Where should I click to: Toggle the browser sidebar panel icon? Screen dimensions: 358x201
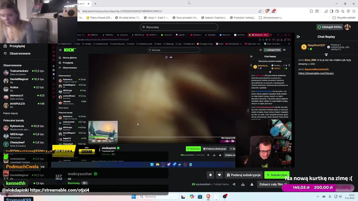point(331,11)
